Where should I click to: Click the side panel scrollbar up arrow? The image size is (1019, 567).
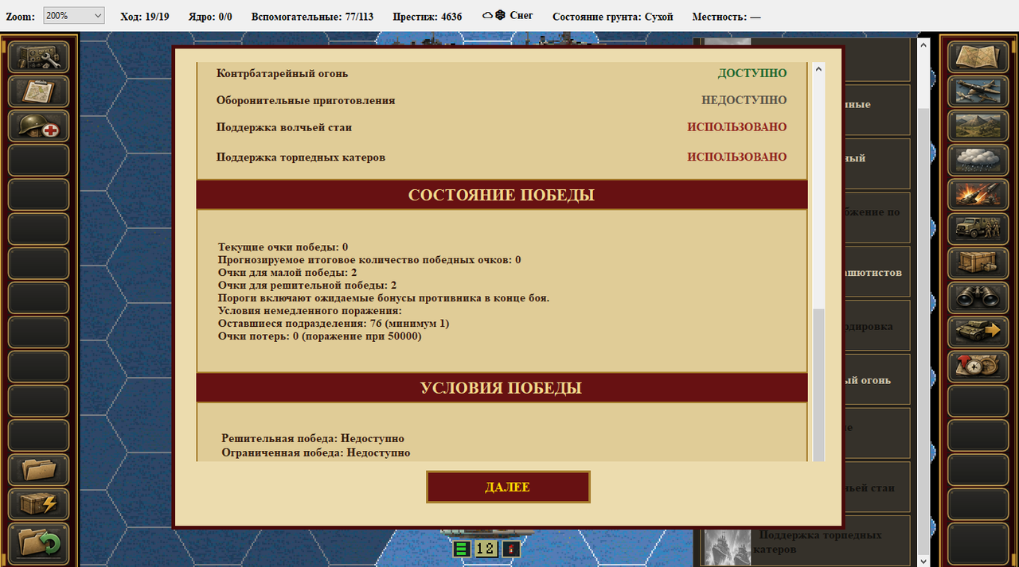click(923, 45)
